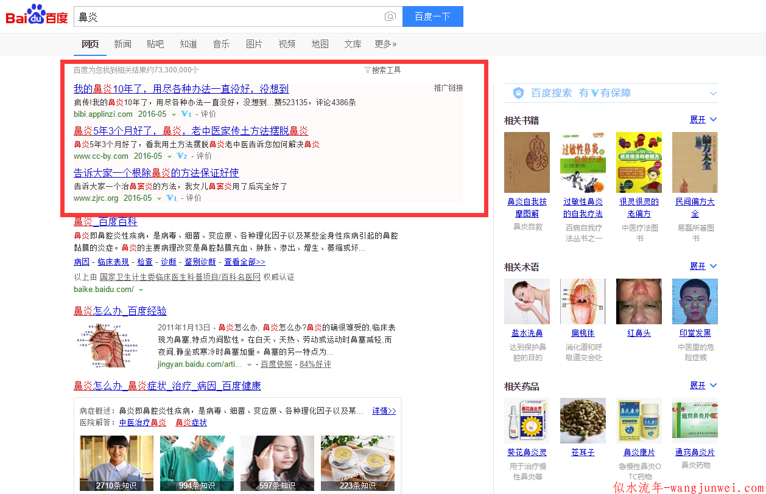Open the 文库 tab
The image size is (766, 494).
click(353, 44)
